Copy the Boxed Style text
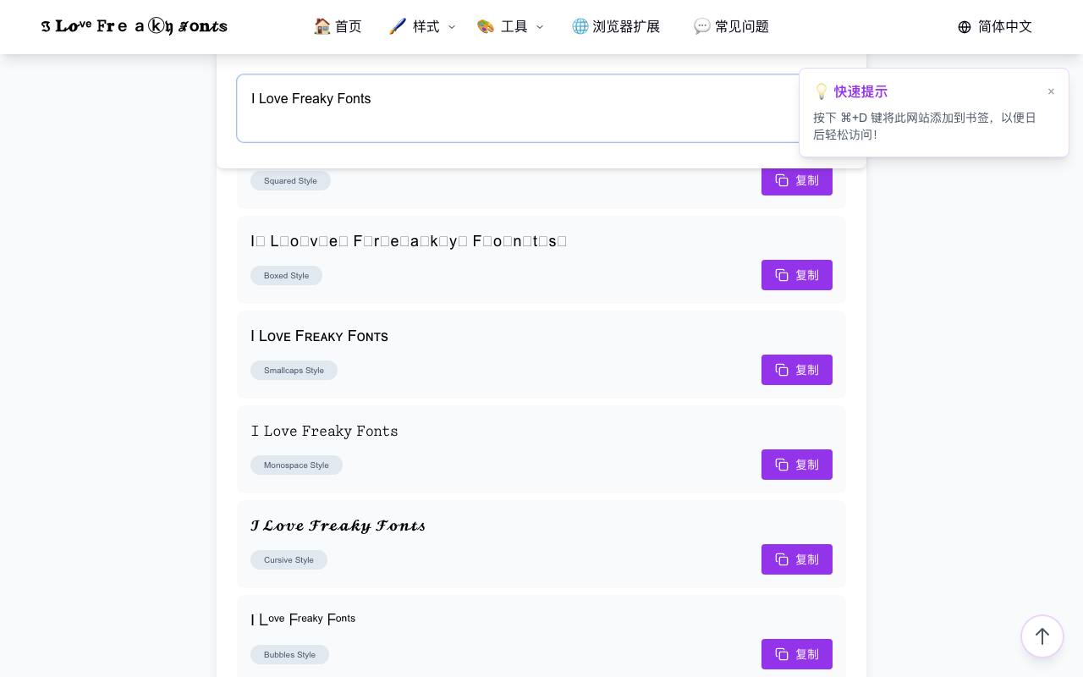This screenshot has width=1083, height=677. coord(797,275)
